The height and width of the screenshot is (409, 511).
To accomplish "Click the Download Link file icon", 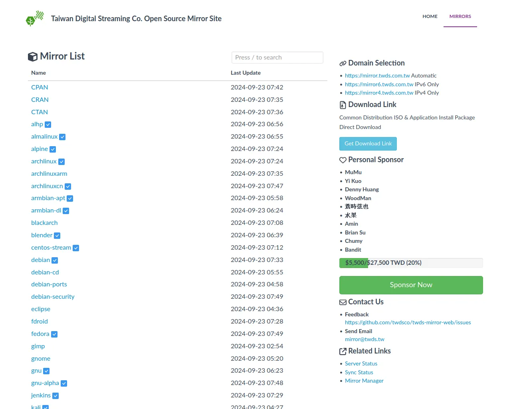I will [343, 105].
